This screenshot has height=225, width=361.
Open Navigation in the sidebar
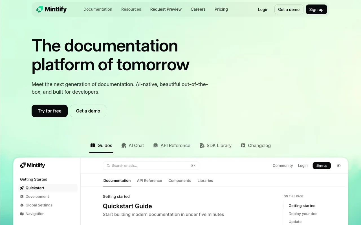point(35,214)
